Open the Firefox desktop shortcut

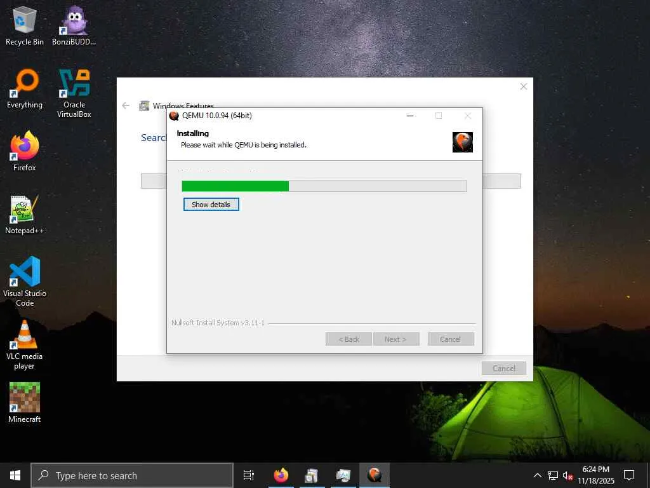pyautogui.click(x=25, y=151)
